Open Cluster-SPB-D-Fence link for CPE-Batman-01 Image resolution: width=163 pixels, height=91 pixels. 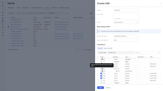click(60, 27)
